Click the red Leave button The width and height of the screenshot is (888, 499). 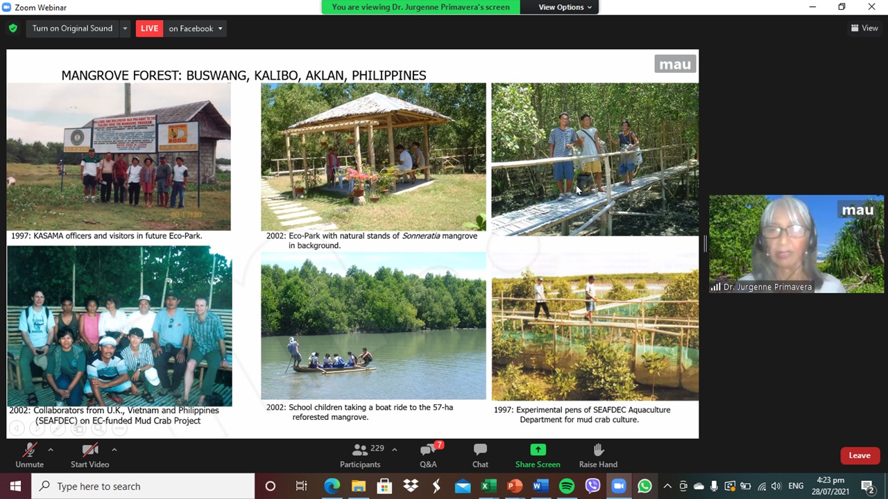coord(859,455)
